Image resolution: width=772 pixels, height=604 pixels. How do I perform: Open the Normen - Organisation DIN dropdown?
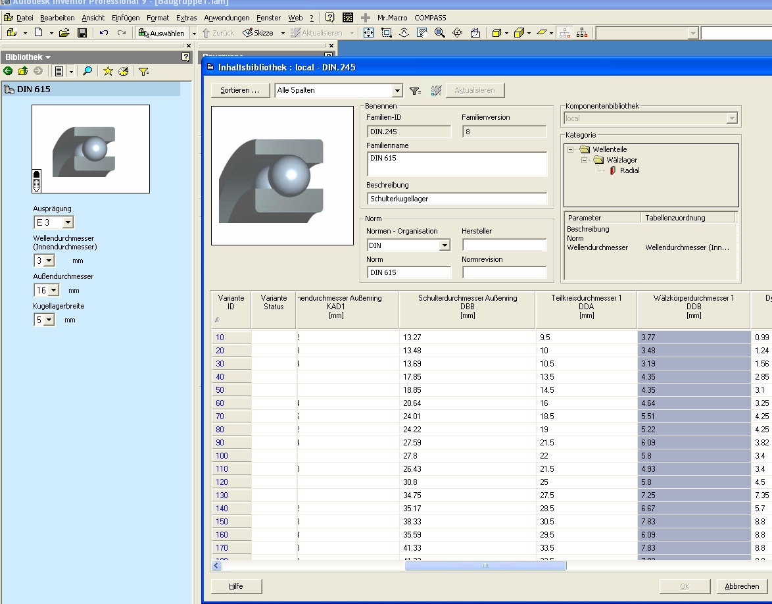click(445, 245)
